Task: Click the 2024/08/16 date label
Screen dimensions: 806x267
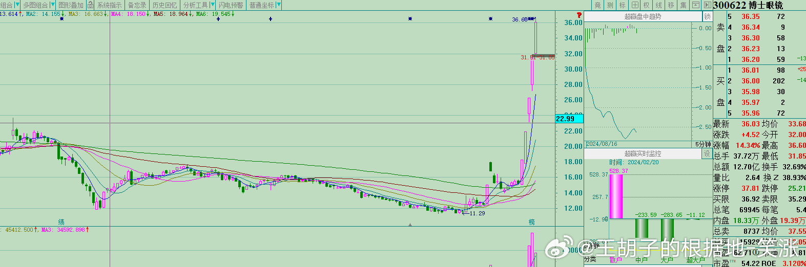Action: [602, 144]
